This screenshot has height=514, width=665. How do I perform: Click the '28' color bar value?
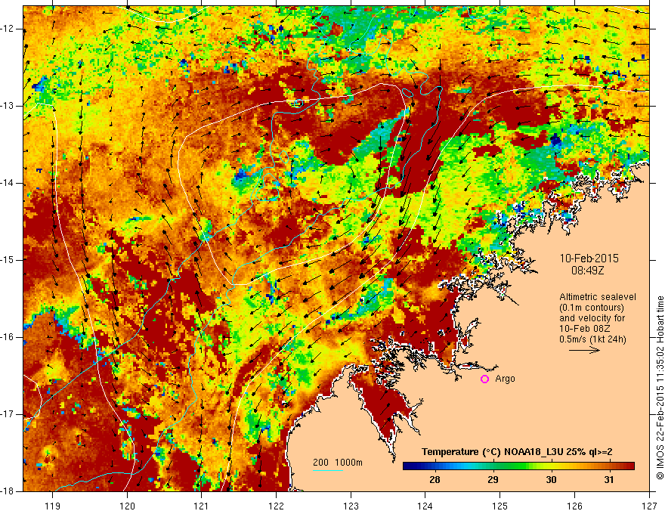(435, 480)
